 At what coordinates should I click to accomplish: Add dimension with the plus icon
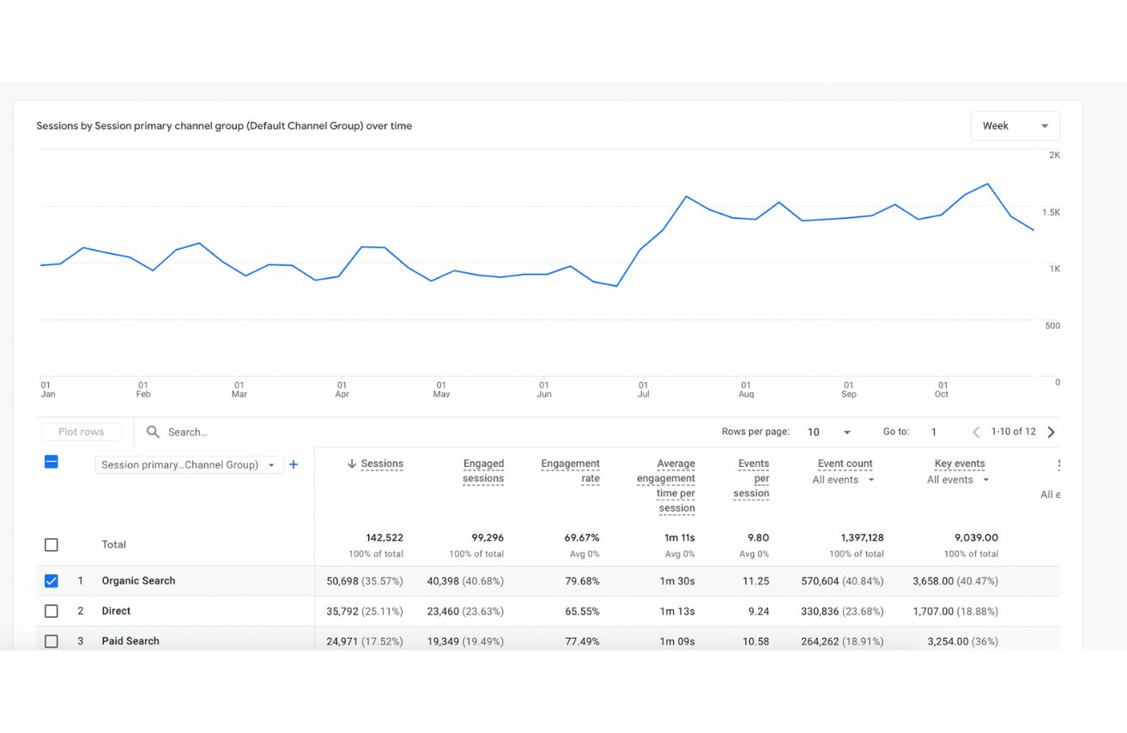pos(294,464)
